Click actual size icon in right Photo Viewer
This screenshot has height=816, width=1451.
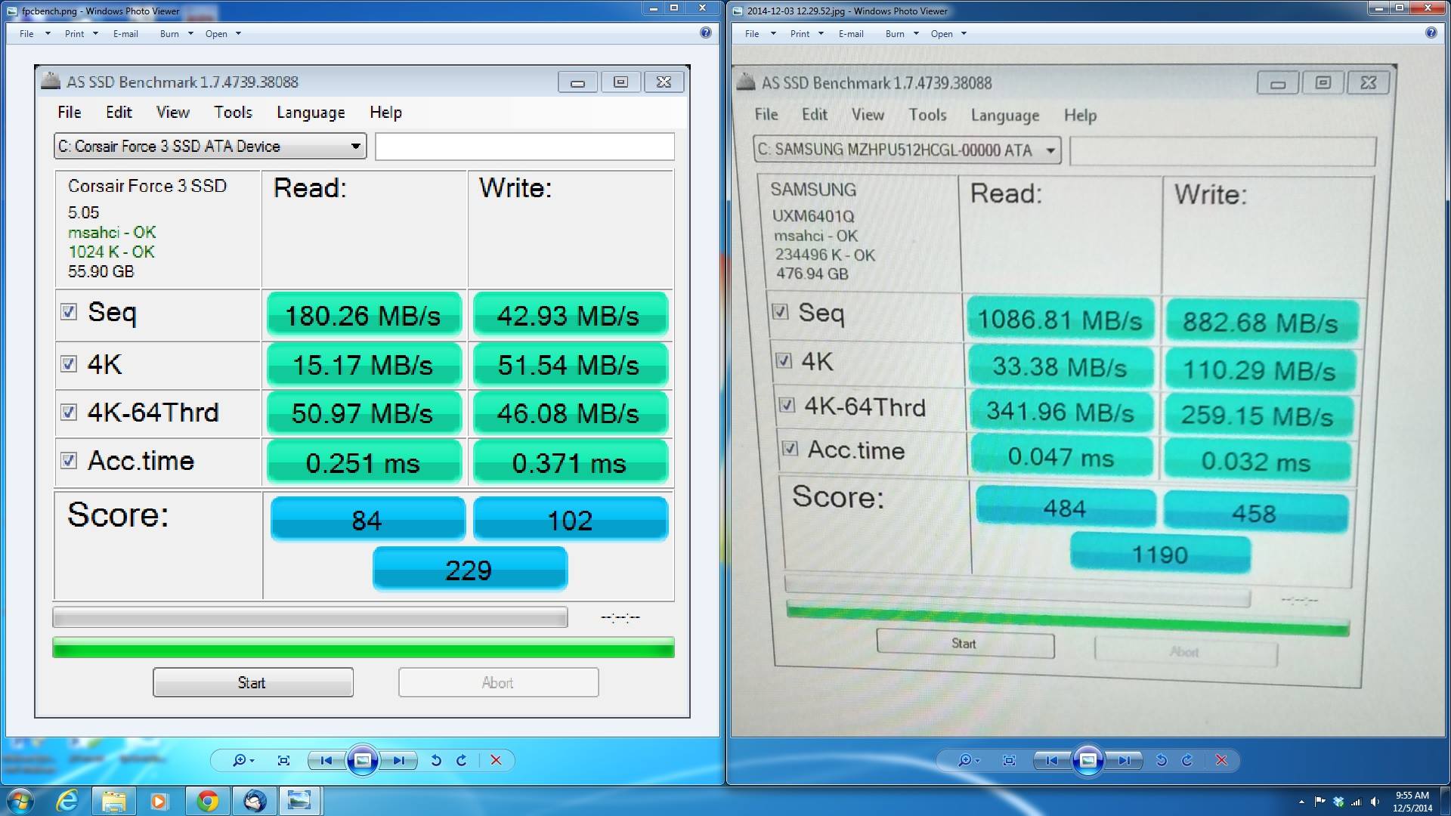1009,760
